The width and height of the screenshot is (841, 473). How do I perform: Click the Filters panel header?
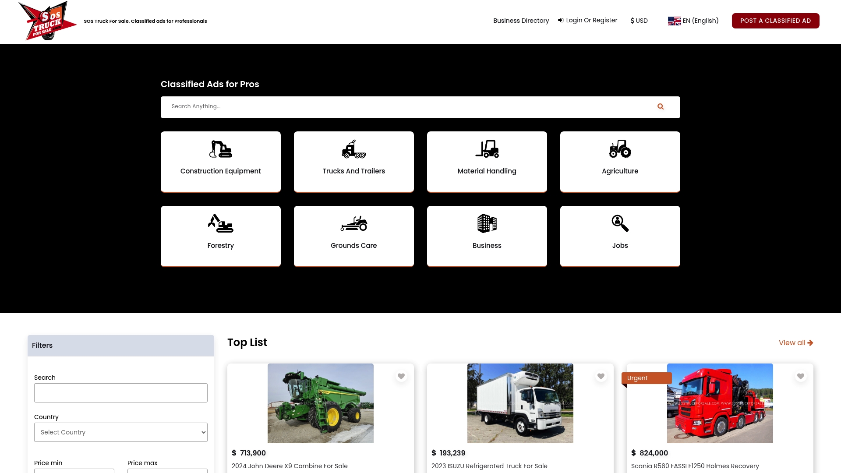[x=121, y=346]
